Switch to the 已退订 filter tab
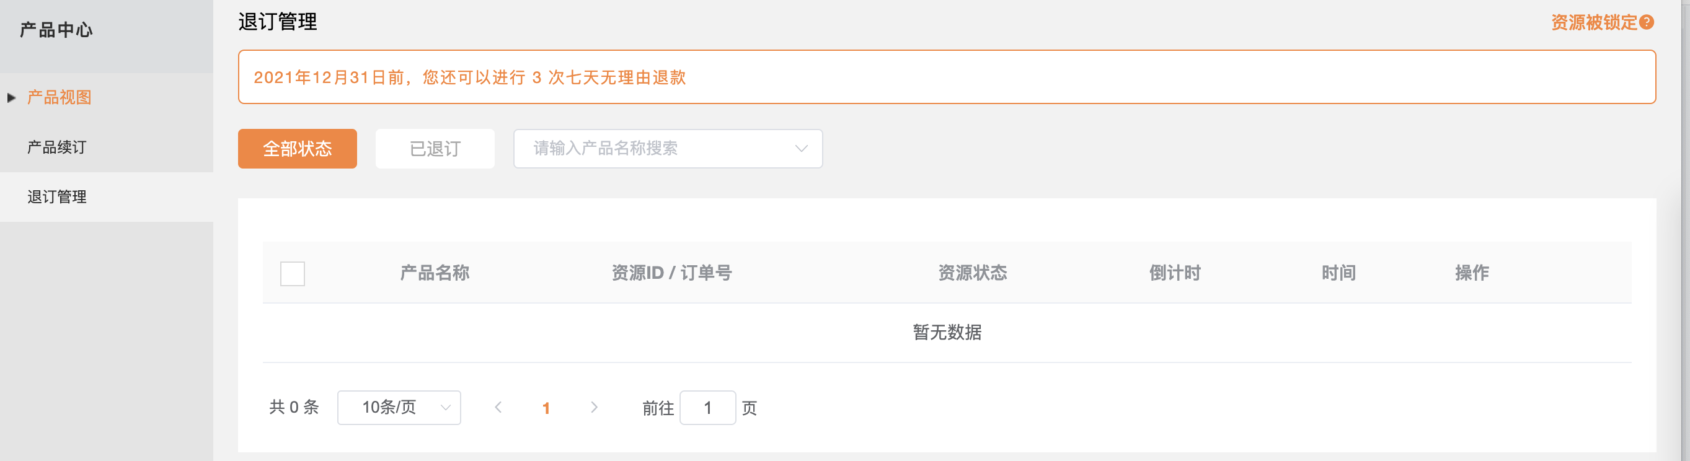Image resolution: width=1690 pixels, height=461 pixels. [435, 148]
